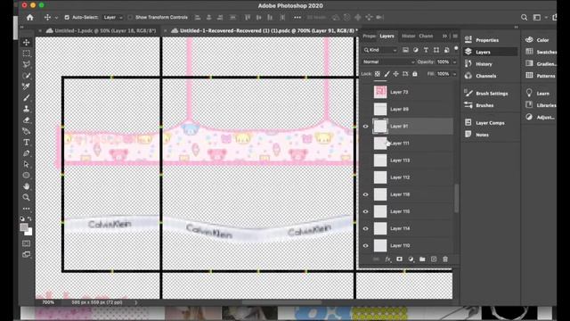Hide Layer 116 with eye icon
570x321 pixels.
366,194
